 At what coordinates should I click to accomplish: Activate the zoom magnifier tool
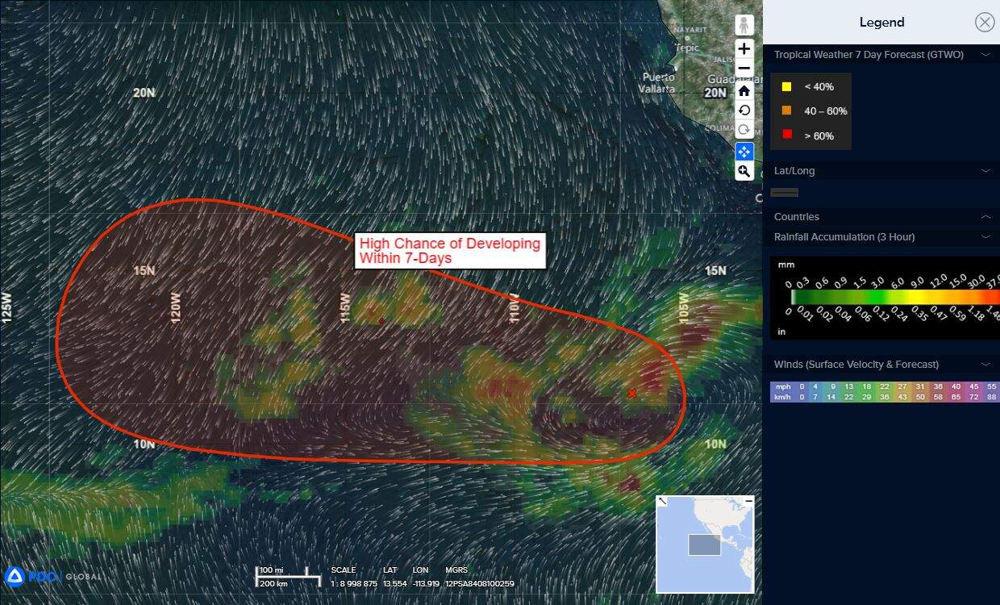tap(744, 171)
